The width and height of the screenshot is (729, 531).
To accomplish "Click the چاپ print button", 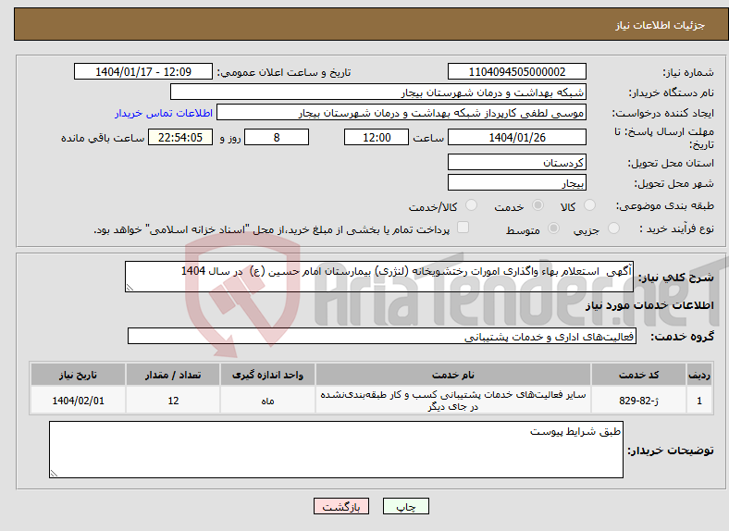I will point(405,506).
